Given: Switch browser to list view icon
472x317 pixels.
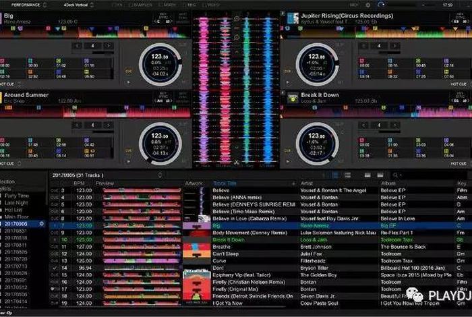Looking at the screenshot, I should tap(347, 175).
